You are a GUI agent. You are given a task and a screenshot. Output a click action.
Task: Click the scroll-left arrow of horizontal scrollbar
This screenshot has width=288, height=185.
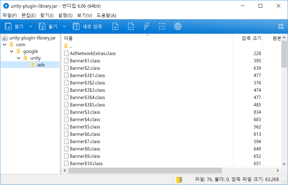pyautogui.click(x=65, y=171)
